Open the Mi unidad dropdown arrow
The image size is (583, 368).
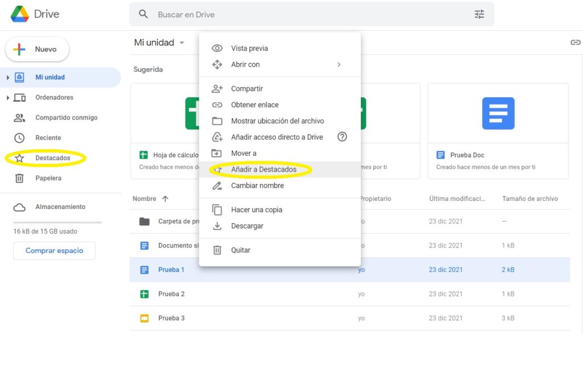coord(182,43)
